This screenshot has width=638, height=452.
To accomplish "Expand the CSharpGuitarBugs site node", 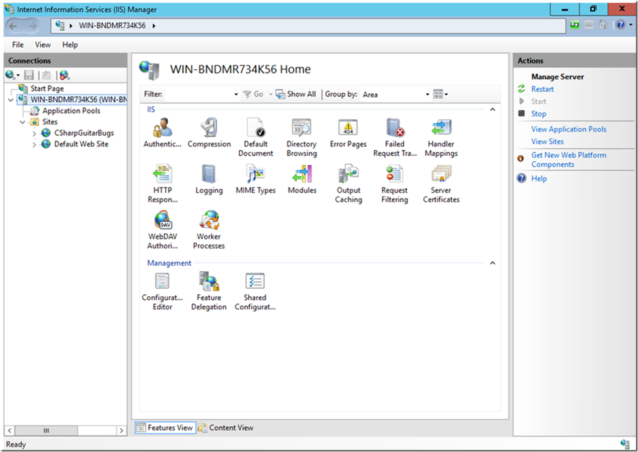I will point(34,133).
